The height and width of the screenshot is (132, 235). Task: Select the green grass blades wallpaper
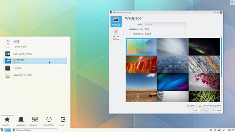(x=204, y=96)
